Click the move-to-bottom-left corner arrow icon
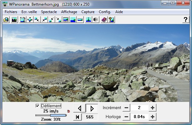Viewport: 192px width, 125px height. (51, 20)
